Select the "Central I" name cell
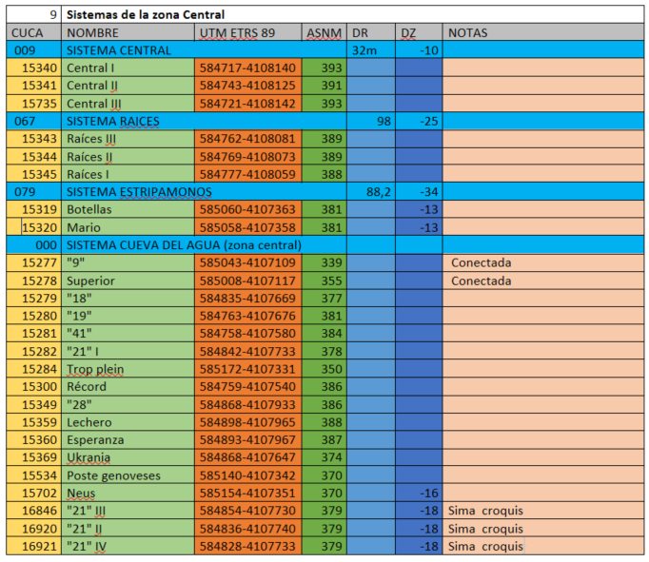This screenshot has width=649, height=562. (128, 68)
